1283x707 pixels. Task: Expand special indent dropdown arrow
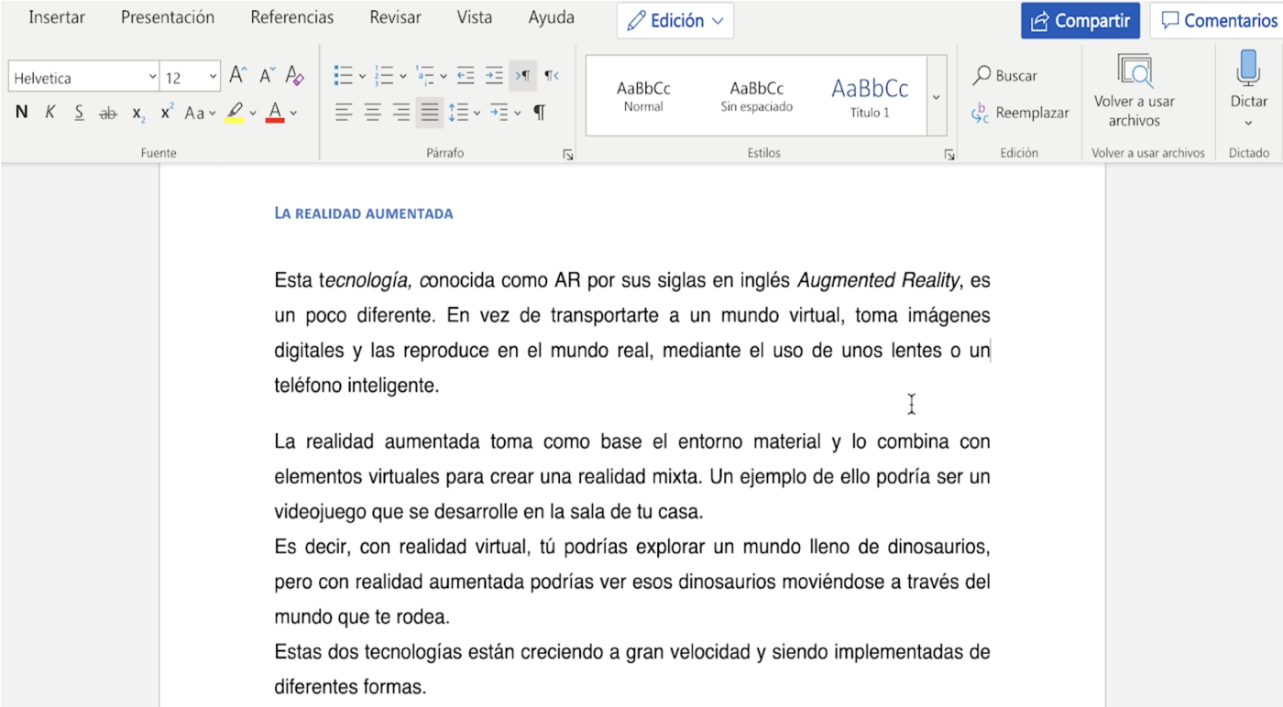[x=517, y=114]
